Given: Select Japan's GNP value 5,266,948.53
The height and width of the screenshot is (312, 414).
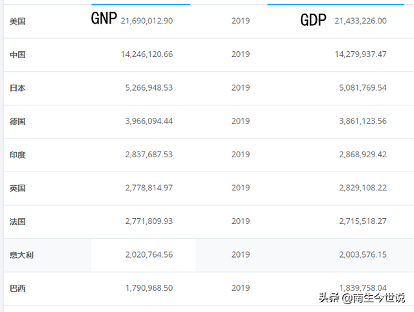Looking at the screenshot, I should point(147,88).
